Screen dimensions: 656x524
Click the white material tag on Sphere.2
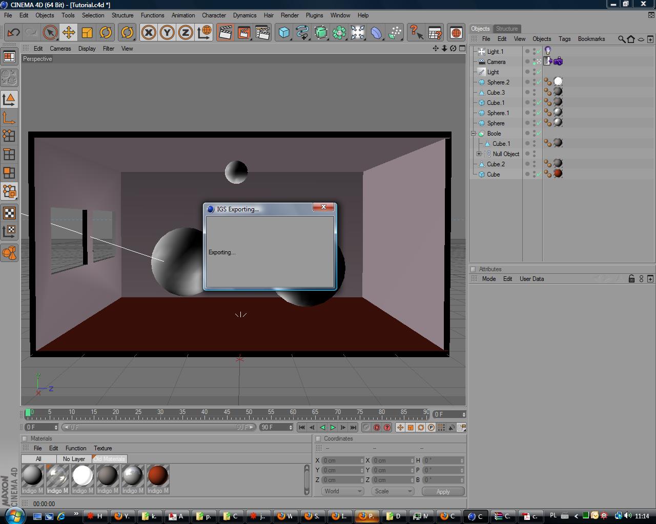tap(558, 81)
